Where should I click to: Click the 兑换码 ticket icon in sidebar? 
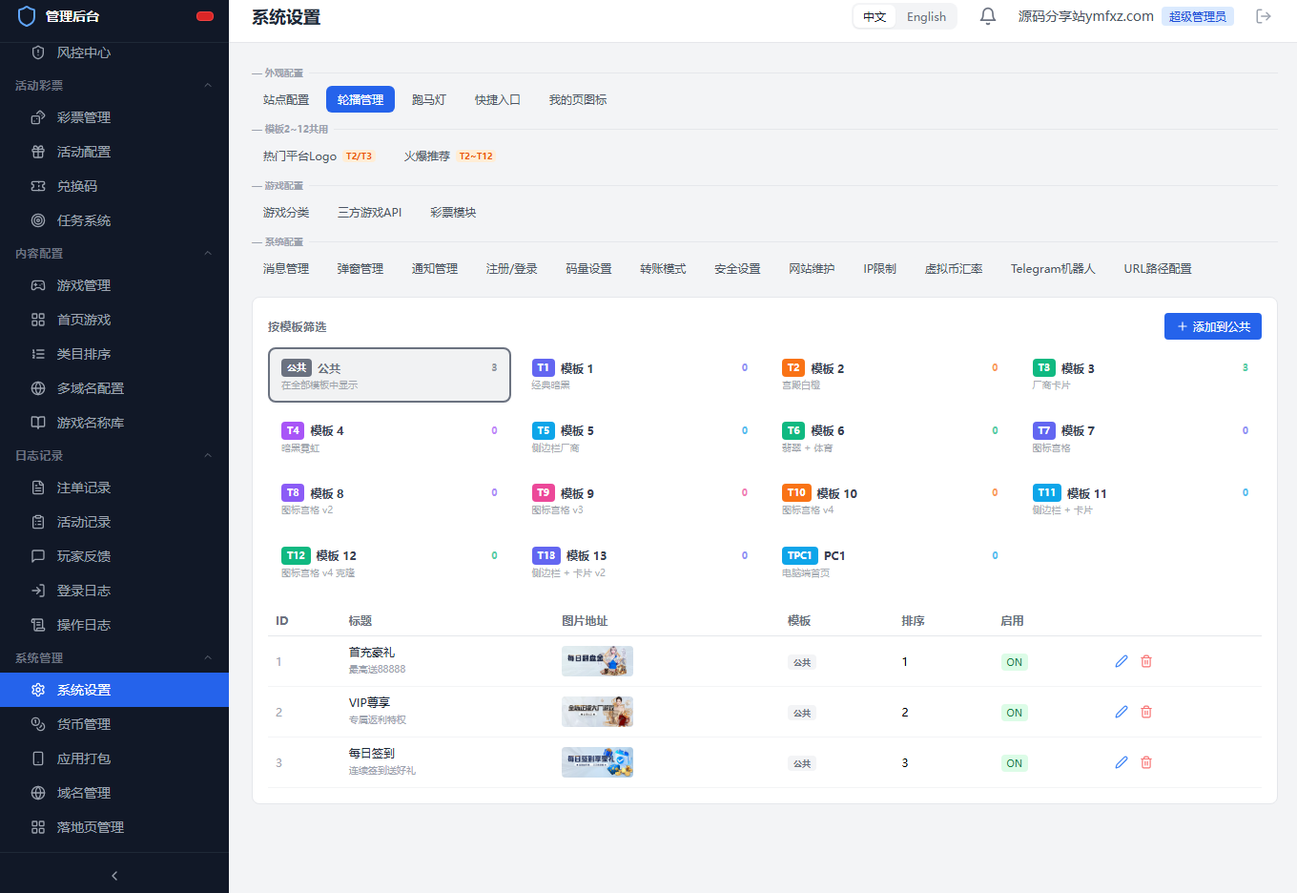[x=38, y=186]
